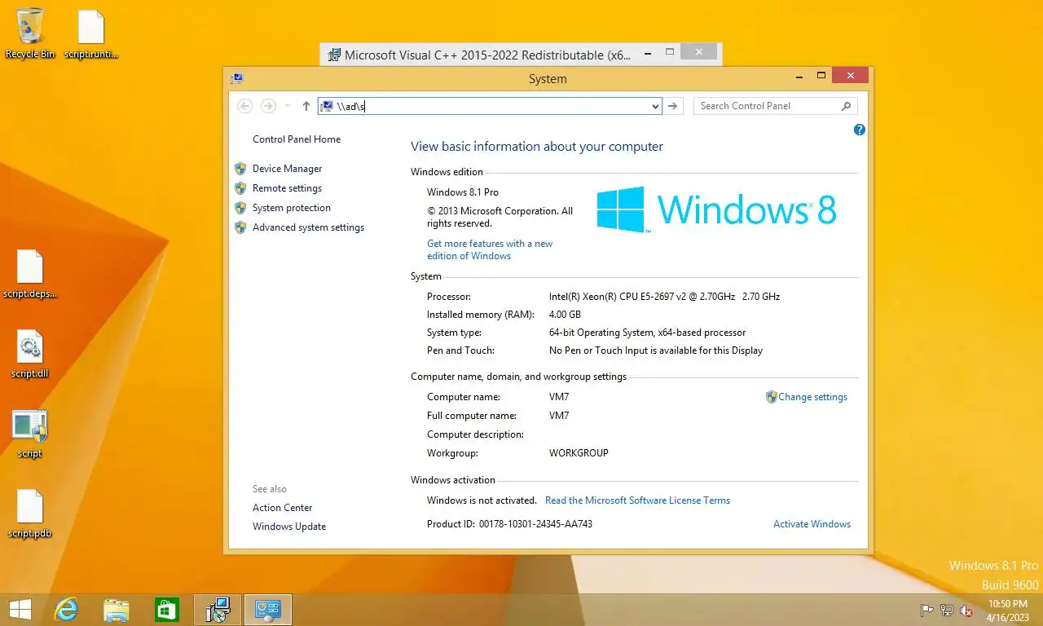
Task: Click the search magnifier icon
Action: point(846,106)
